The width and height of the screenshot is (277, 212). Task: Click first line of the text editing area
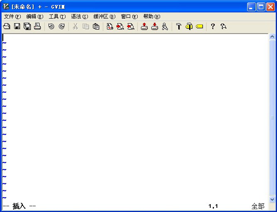135,37
